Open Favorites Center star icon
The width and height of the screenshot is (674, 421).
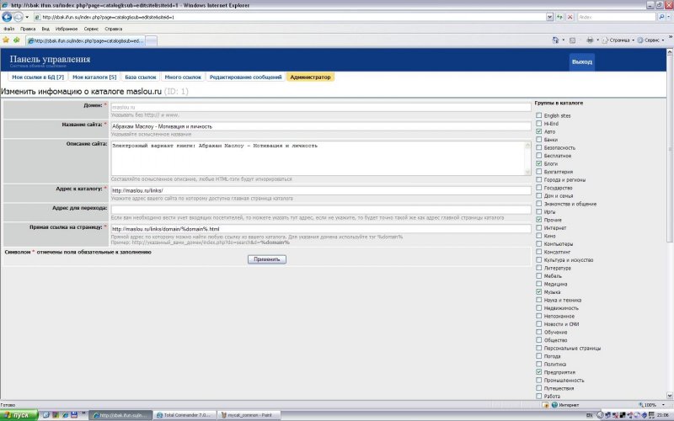tap(6, 40)
